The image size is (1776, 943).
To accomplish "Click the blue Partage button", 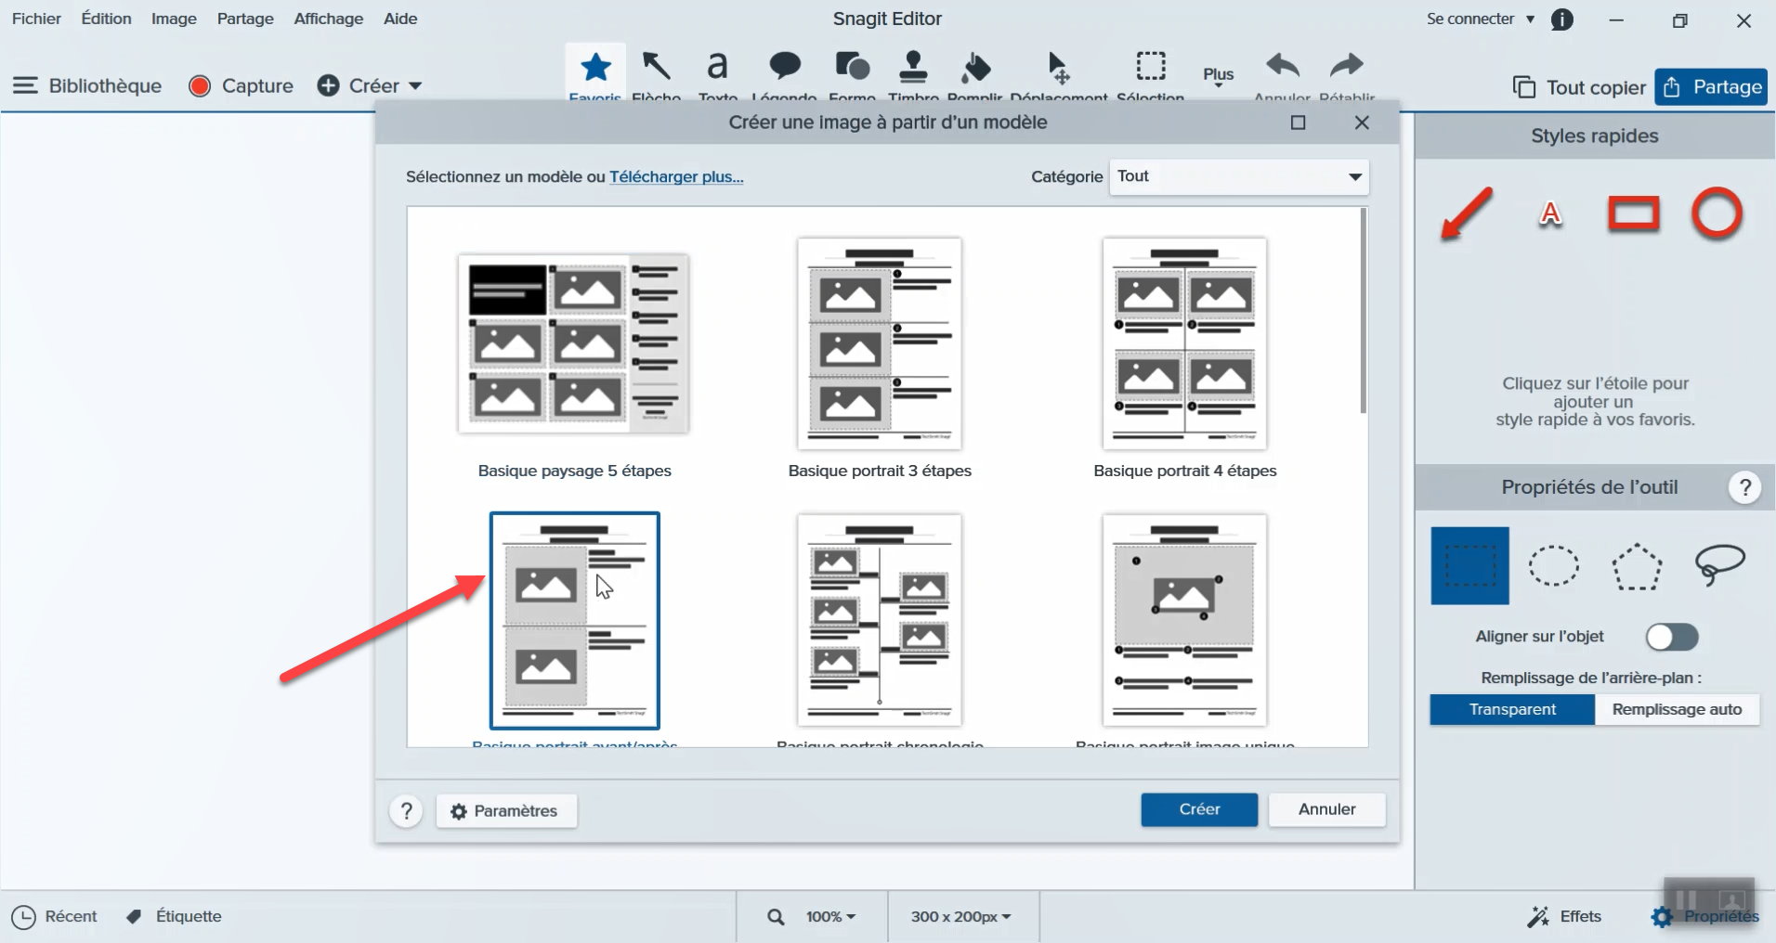I will tap(1711, 87).
